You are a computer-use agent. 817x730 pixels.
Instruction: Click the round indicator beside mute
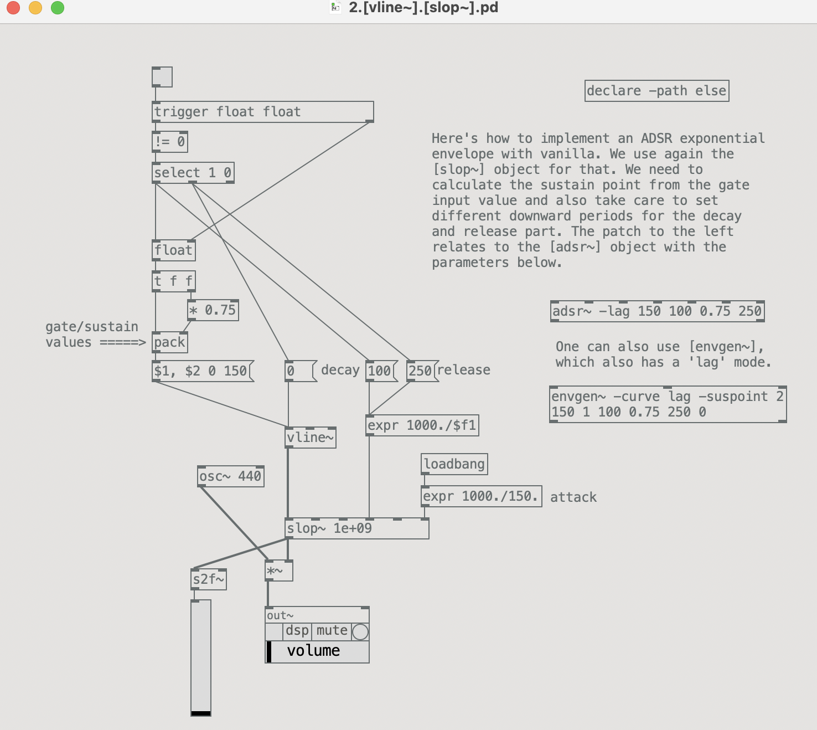point(360,632)
